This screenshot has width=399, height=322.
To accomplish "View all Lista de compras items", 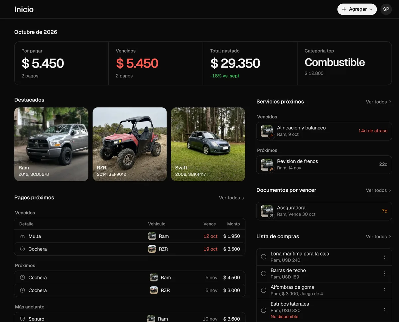I will (379, 237).
